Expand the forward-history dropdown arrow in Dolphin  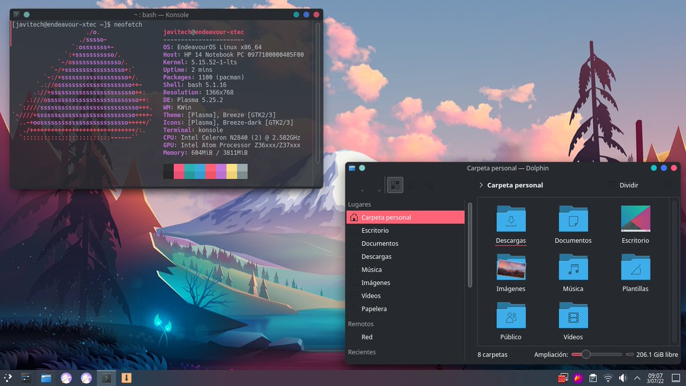point(380,189)
